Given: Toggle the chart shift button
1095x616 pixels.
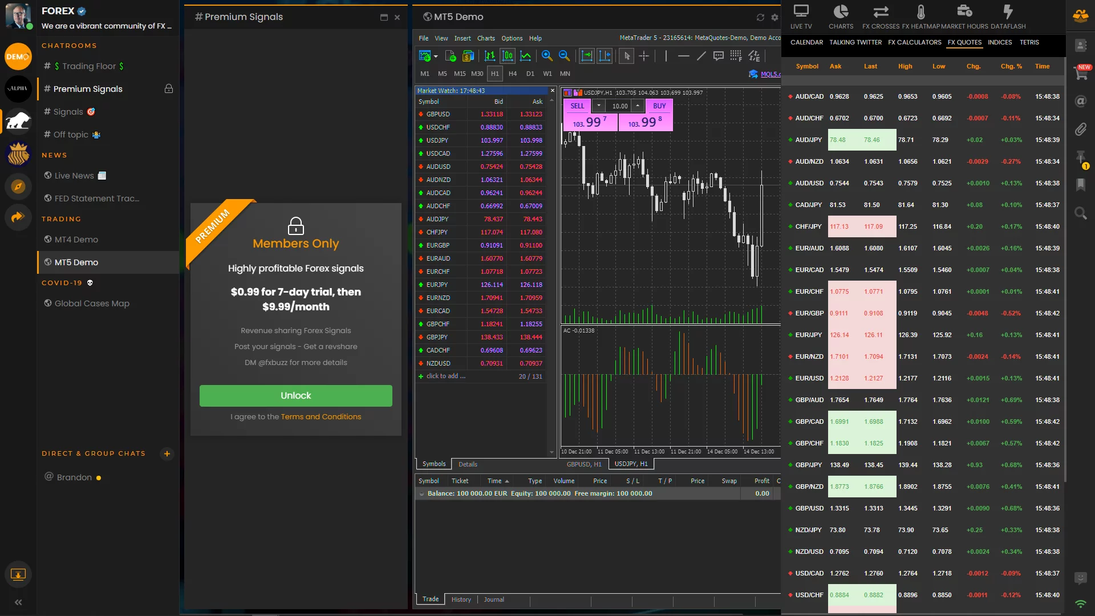Looking at the screenshot, I should [605, 56].
